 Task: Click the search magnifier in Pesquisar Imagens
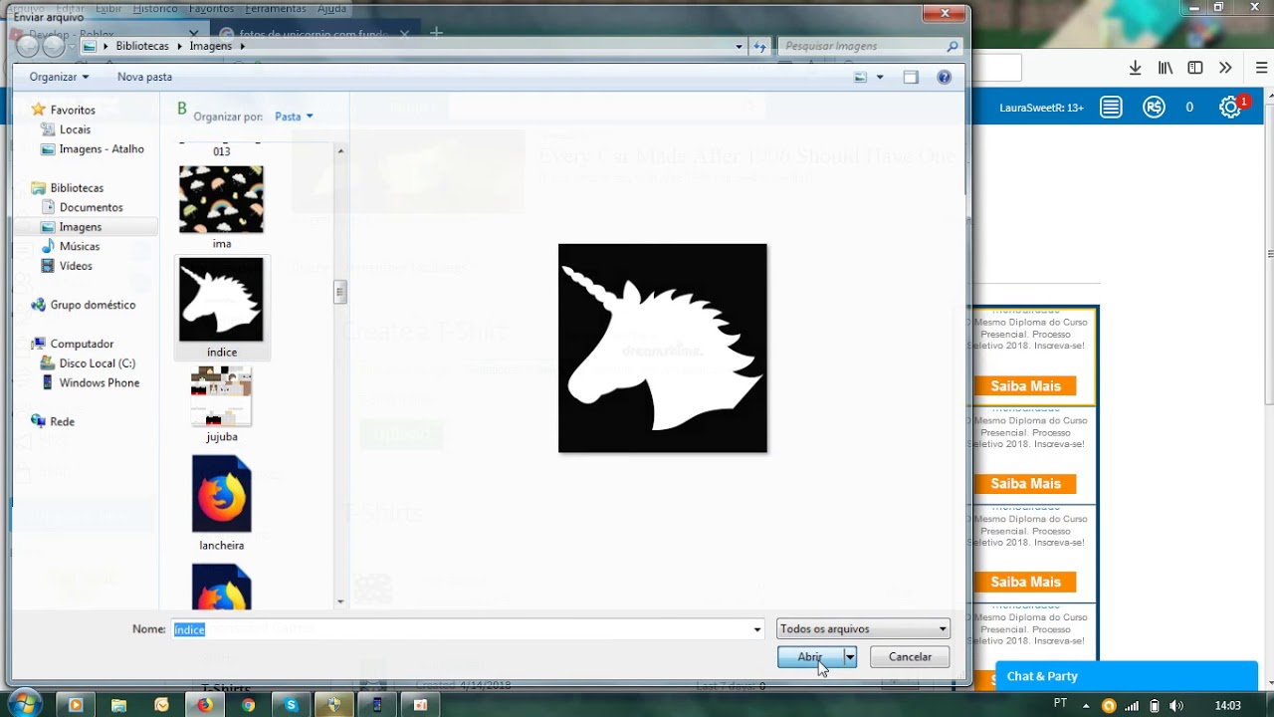(x=953, y=46)
